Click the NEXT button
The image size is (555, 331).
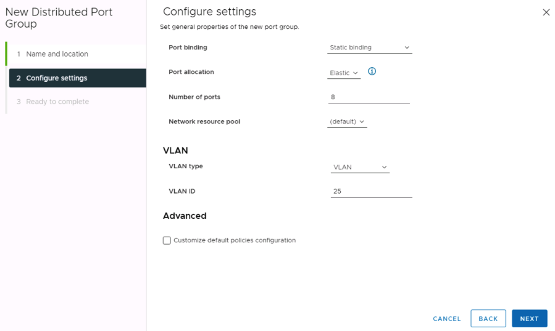coord(530,319)
